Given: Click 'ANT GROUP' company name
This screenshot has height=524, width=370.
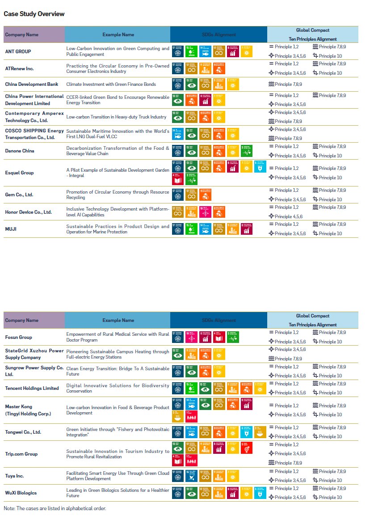Looking at the screenshot, I should pyautogui.click(x=18, y=51).
